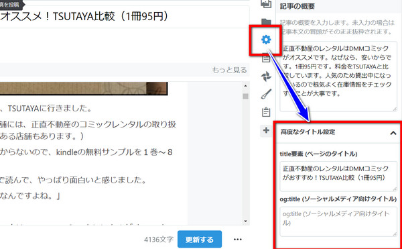Viewport: 402px width, 249px height.
Task: Click the 記事の概要 heading
Action: click(297, 6)
